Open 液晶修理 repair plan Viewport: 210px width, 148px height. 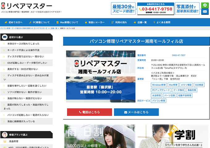26,141
